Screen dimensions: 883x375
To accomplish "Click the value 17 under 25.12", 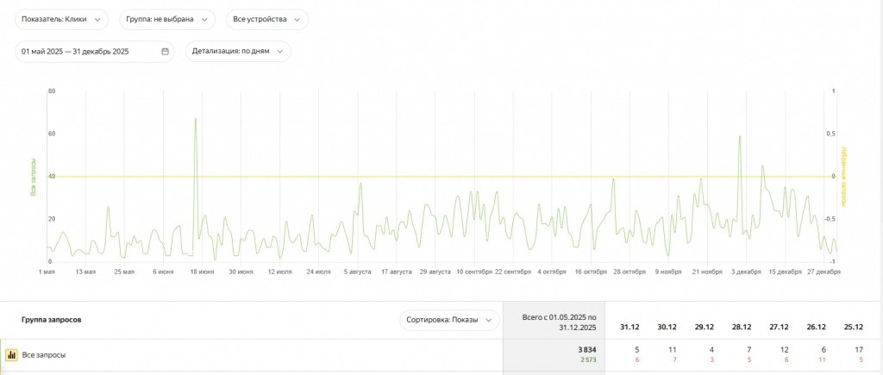I will tap(859, 350).
